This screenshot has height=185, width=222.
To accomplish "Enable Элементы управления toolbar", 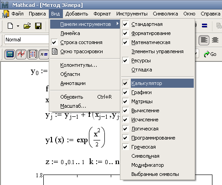I will 158,51.
